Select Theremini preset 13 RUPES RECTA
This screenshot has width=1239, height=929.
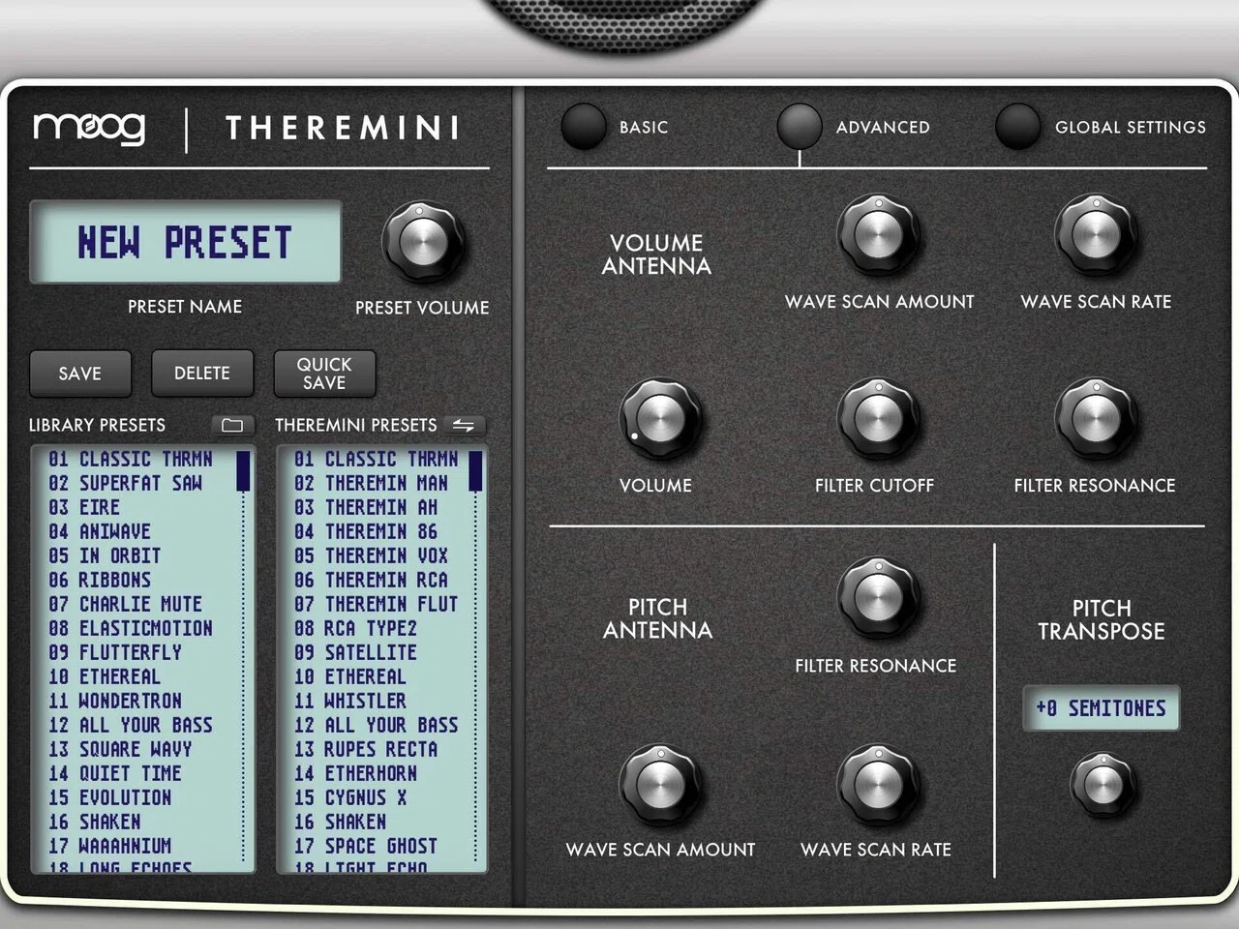(x=366, y=749)
